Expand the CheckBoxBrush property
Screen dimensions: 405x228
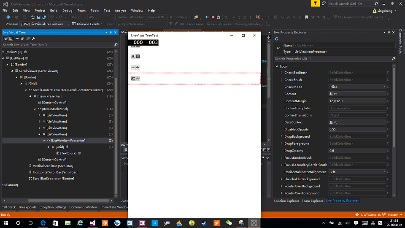click(281, 73)
